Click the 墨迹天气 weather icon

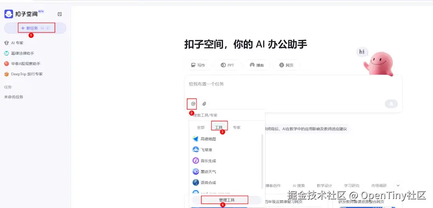196,171
